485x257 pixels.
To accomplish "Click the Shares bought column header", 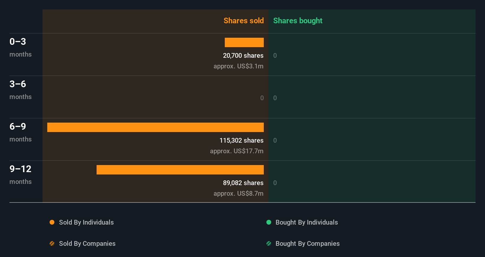I will [x=298, y=21].
